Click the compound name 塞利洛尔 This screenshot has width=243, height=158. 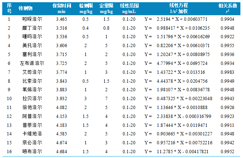[32, 54]
